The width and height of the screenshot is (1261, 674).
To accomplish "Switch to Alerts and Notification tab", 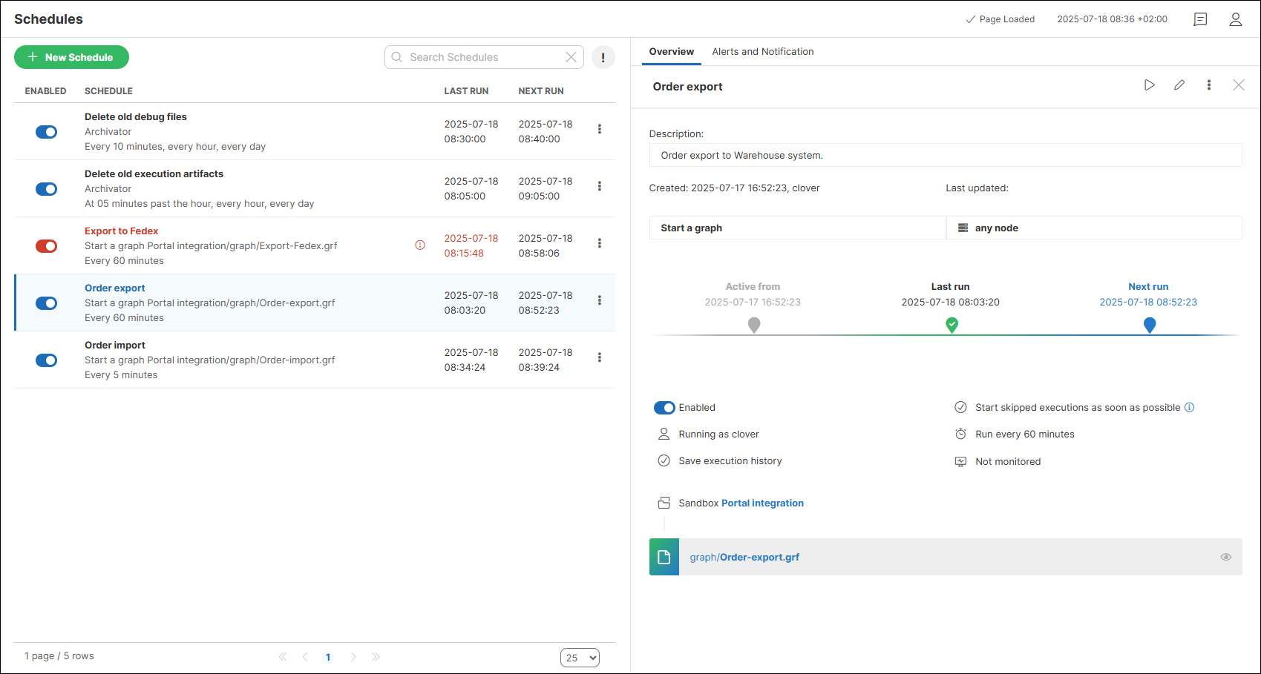I will tap(762, 51).
